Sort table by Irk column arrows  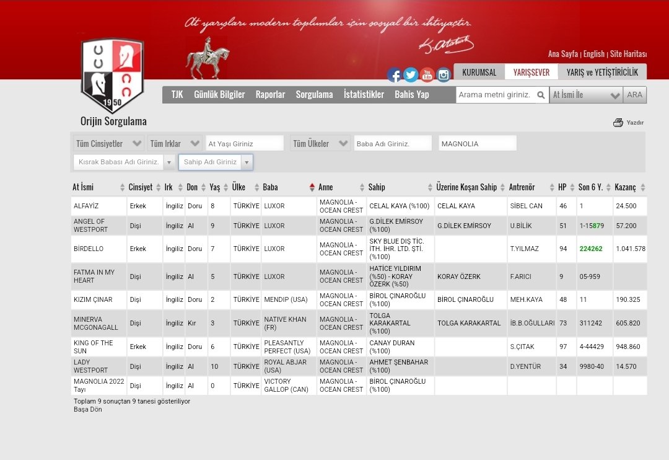(180, 187)
